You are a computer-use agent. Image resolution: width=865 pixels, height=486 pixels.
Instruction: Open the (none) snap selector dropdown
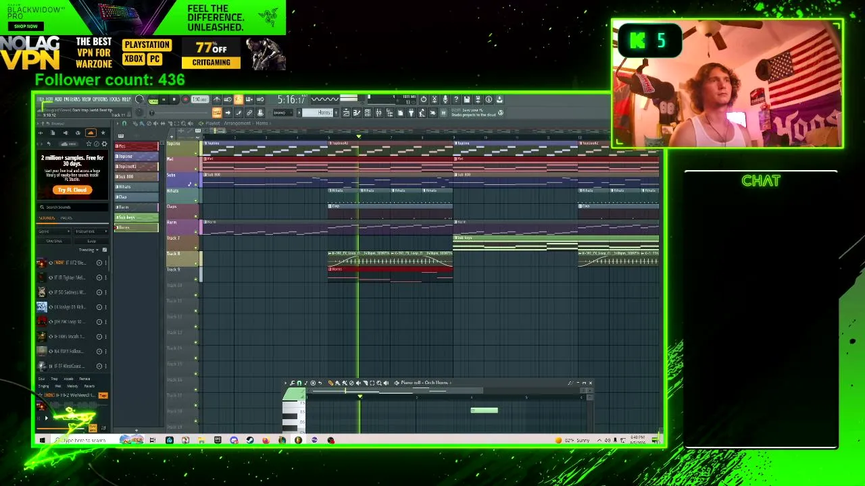click(282, 113)
